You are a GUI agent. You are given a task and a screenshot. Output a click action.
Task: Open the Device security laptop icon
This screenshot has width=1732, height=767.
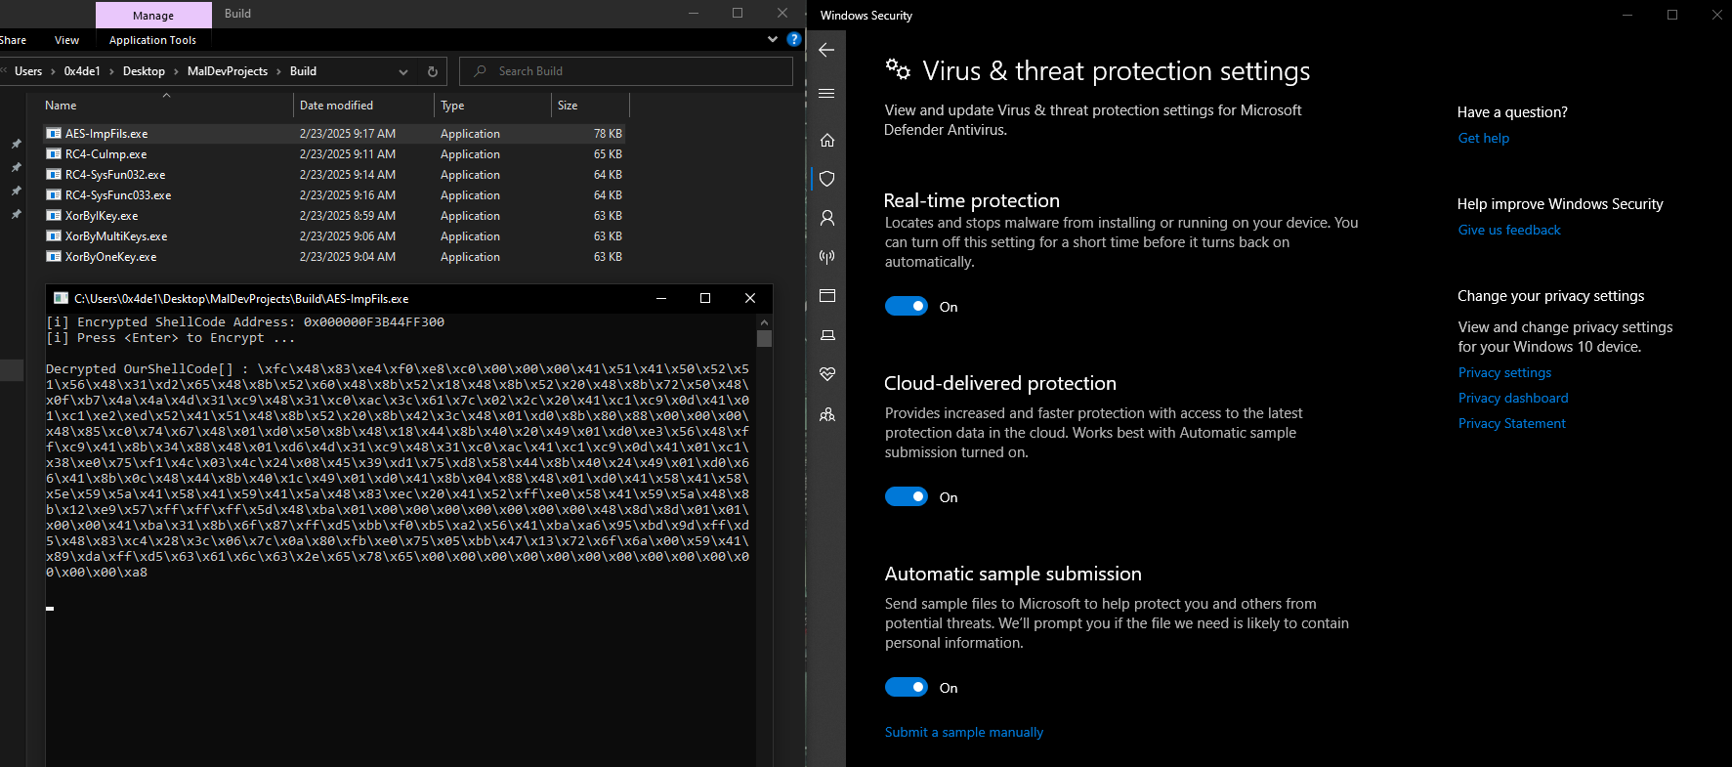coord(827,335)
